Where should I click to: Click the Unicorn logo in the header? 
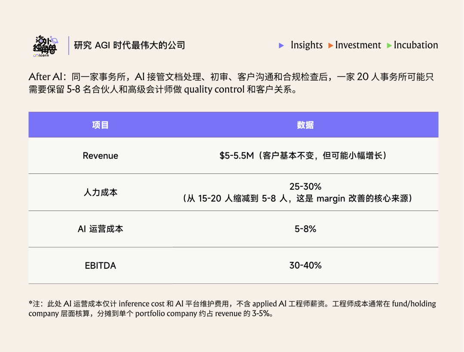pos(45,46)
